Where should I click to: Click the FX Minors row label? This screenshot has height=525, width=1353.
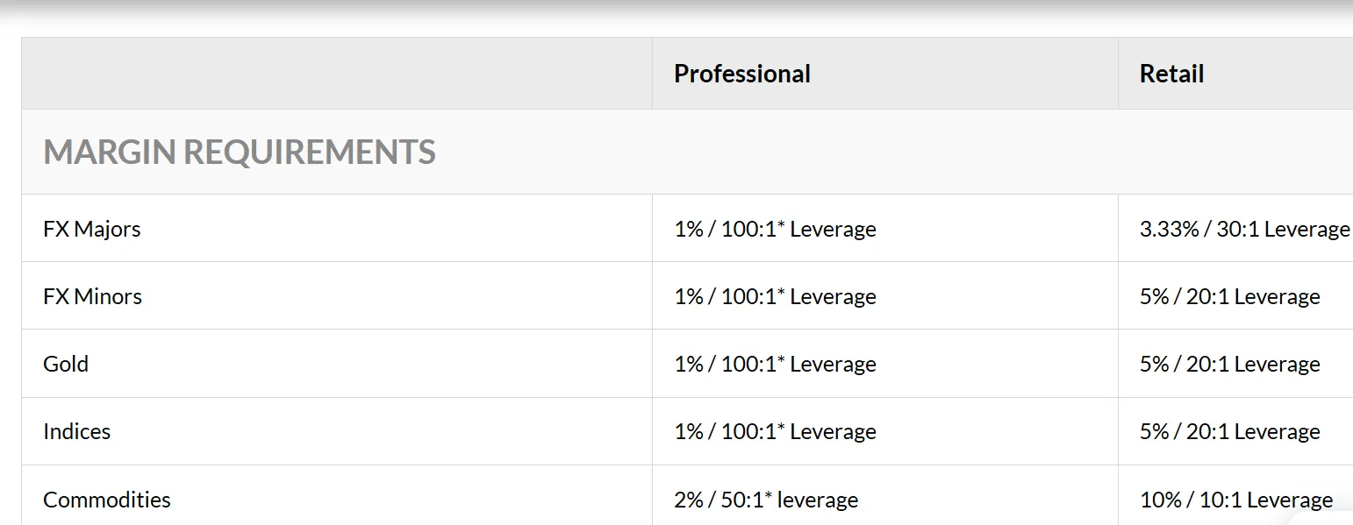tap(92, 296)
